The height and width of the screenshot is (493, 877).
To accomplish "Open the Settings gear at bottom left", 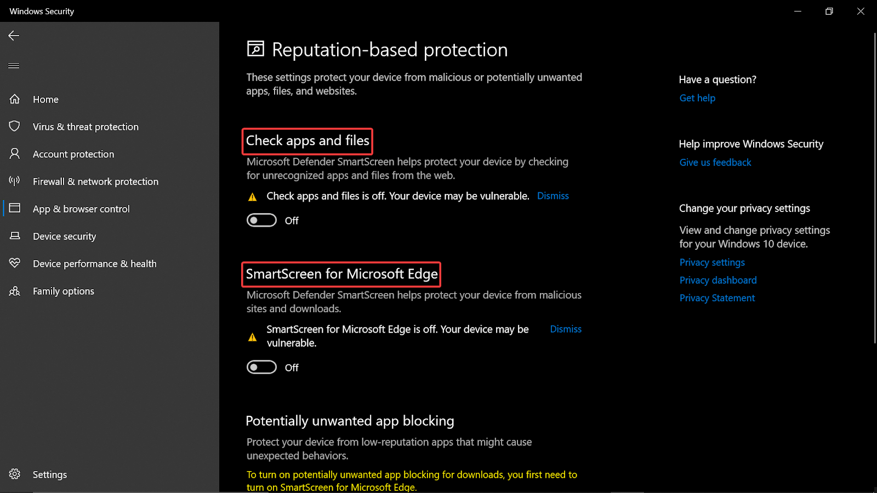I will click(x=14, y=474).
